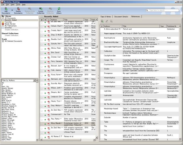Select author Abedin, Monika in filter list
This screenshot has height=145, width=183.
click(7, 96)
